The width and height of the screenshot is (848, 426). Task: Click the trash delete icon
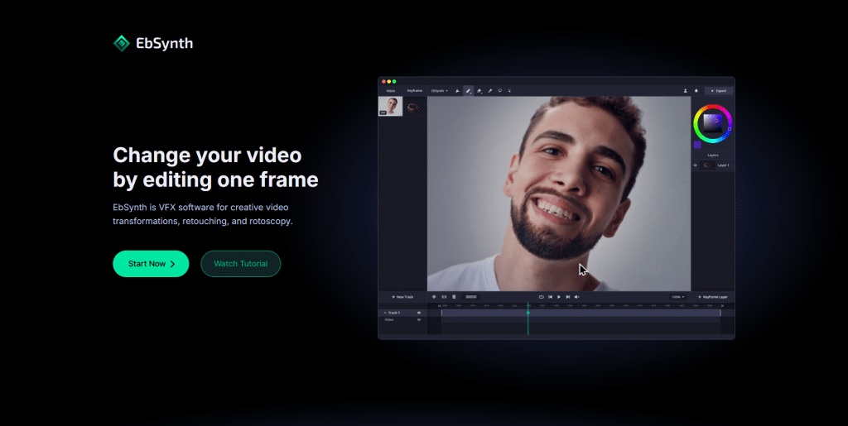[x=454, y=297]
